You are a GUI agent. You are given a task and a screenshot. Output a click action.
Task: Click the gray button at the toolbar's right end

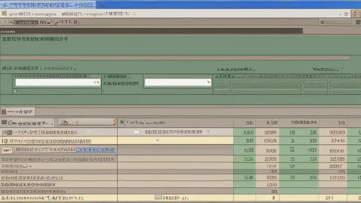330,22
